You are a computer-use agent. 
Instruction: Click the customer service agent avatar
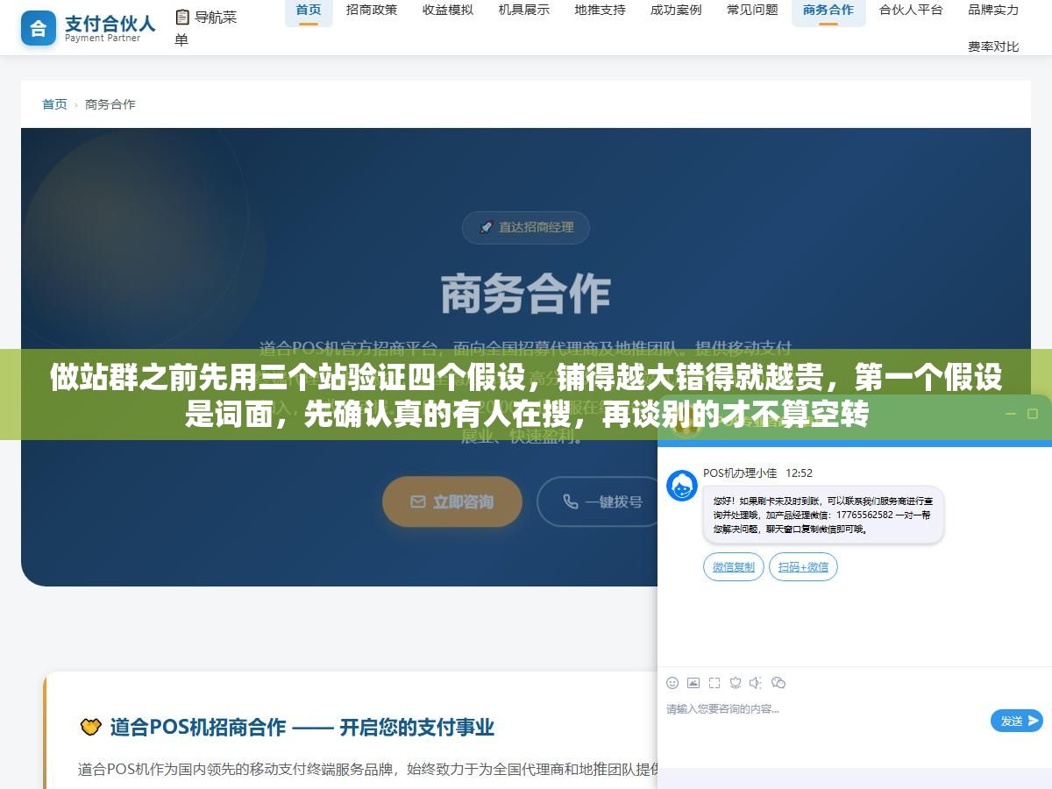(682, 486)
